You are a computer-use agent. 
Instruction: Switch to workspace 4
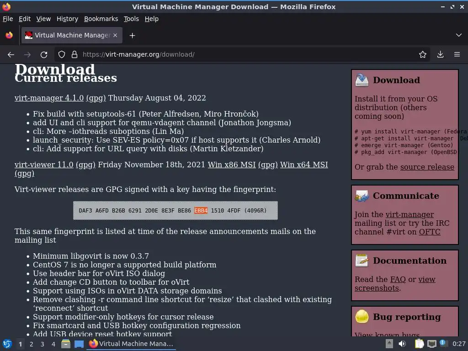tap(53, 344)
